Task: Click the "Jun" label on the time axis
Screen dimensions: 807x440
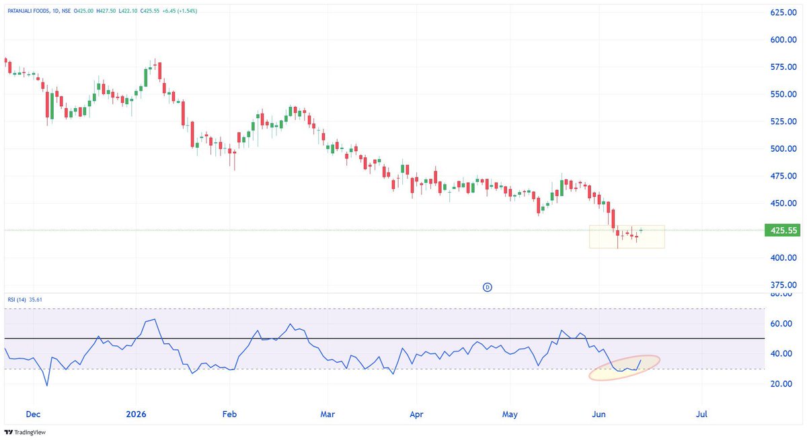Action: click(599, 414)
